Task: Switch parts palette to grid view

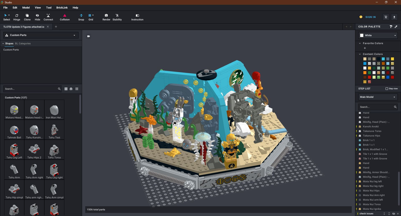Action: click(x=77, y=89)
